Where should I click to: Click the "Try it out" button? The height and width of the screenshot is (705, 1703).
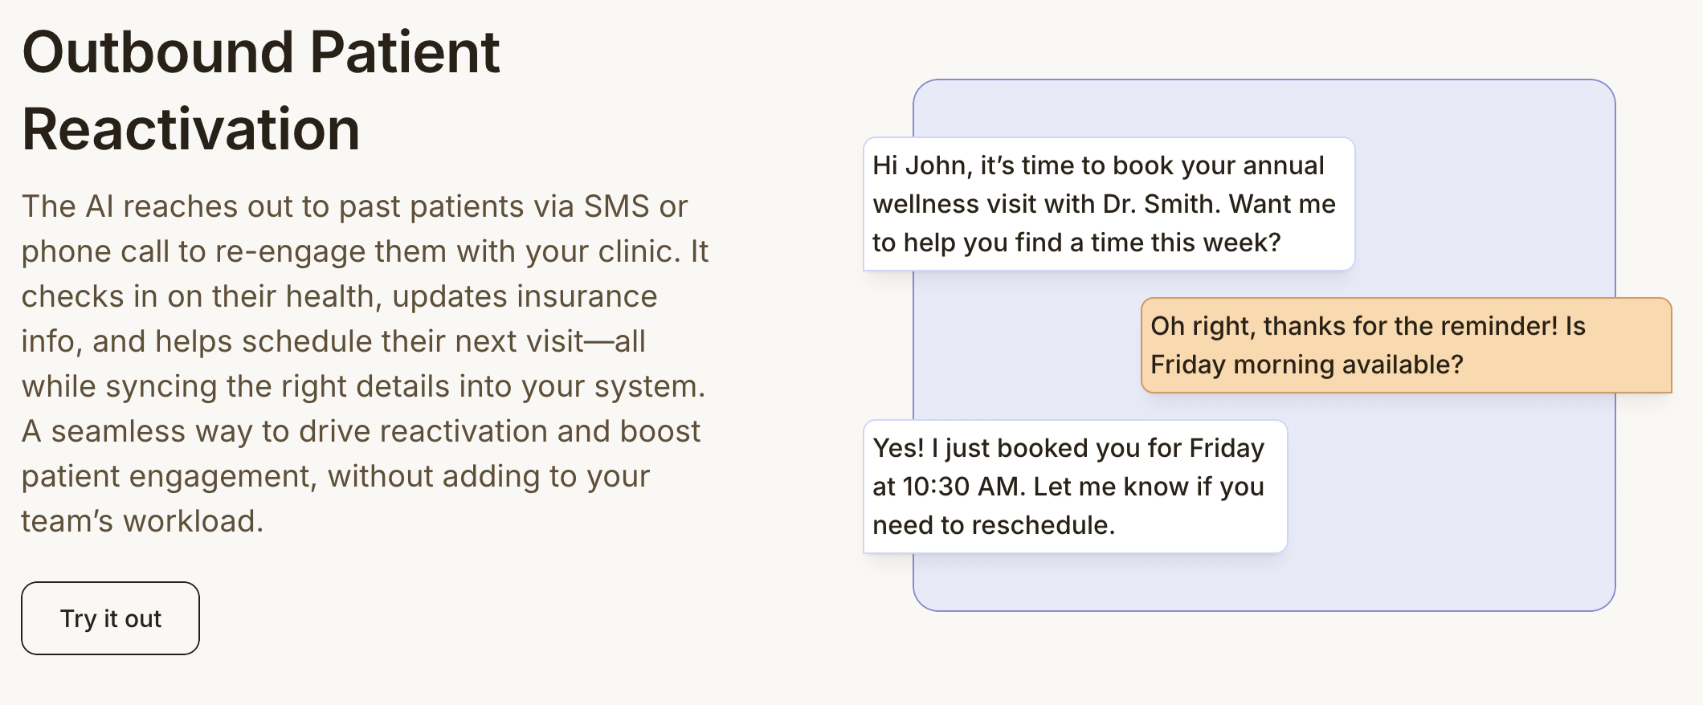point(111,618)
